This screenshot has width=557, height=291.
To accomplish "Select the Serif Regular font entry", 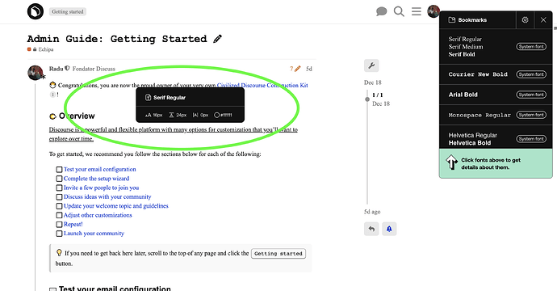I will [465, 39].
